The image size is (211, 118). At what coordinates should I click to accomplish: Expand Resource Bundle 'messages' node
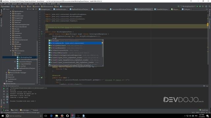point(6,73)
